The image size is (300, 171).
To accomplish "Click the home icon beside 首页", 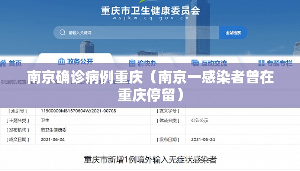I will click(x=3, y=63).
